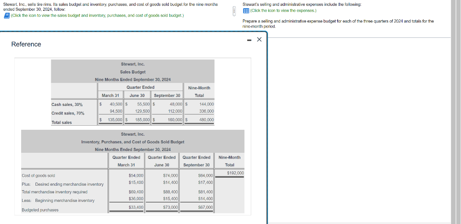Select the Desired ending merchandise inventory label

[69, 184]
